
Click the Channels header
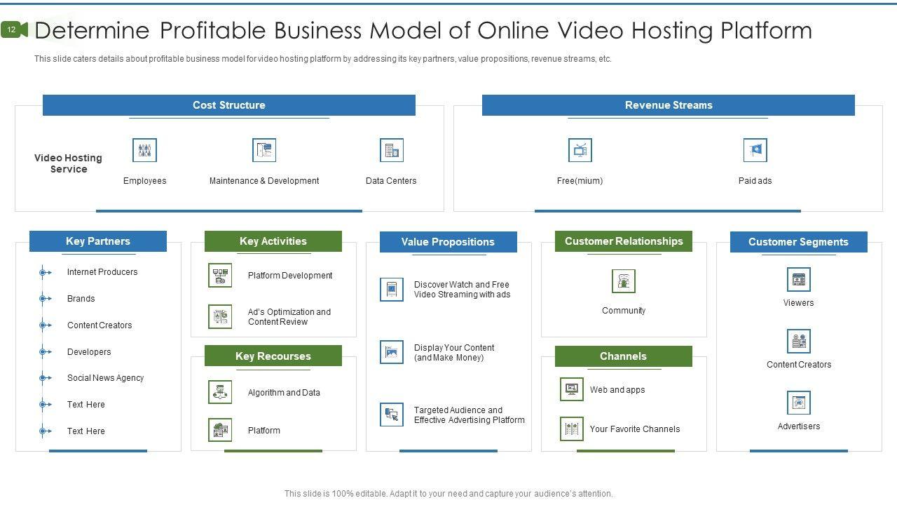point(624,356)
